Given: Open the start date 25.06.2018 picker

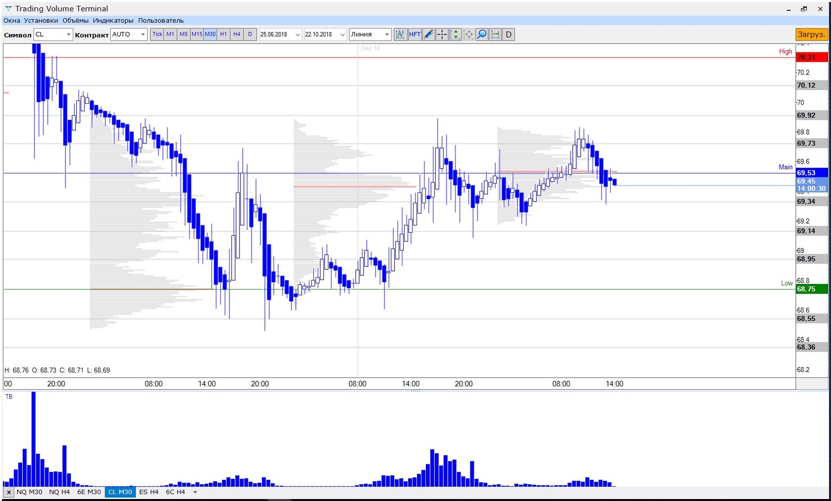Looking at the screenshot, I should [280, 34].
